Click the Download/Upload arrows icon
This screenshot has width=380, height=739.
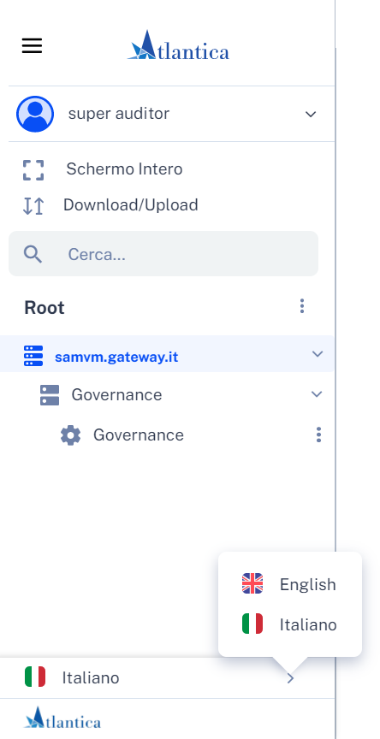[33, 206]
